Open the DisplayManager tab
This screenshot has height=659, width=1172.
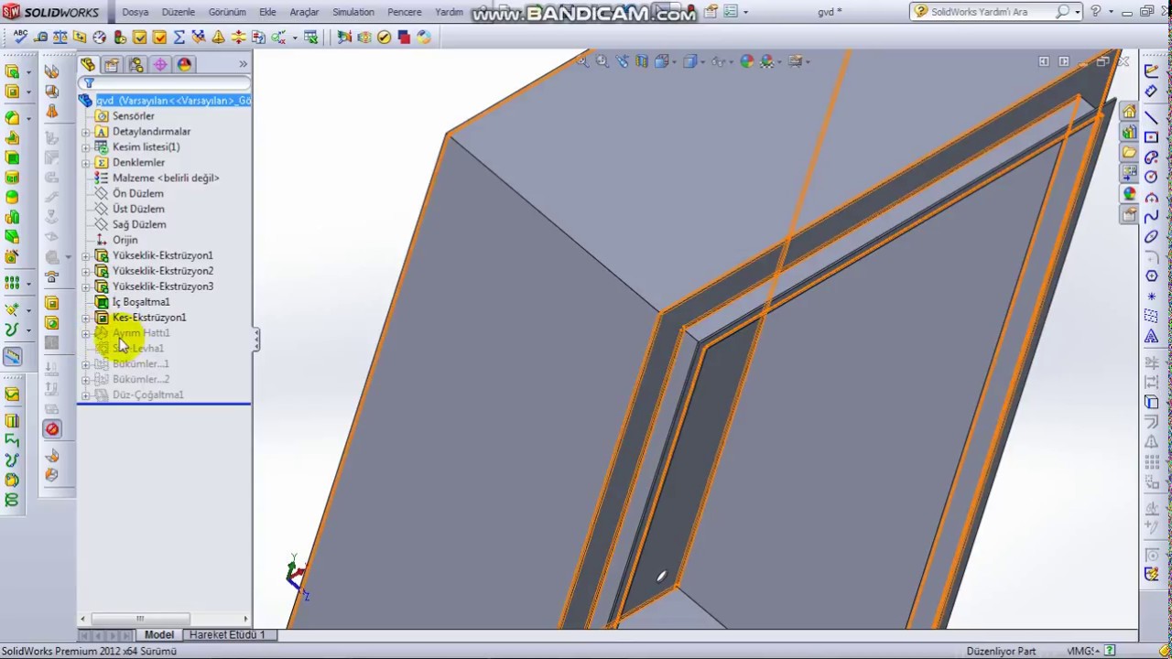pyautogui.click(x=185, y=65)
